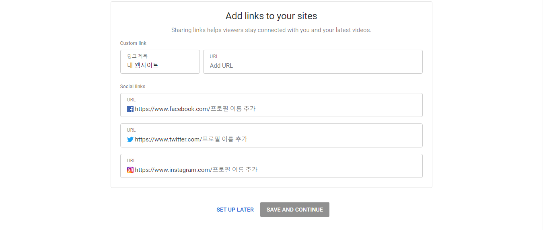Click 프로필 이름 추가 placeholder after facebook.com
The image size is (543, 230).
pos(233,109)
